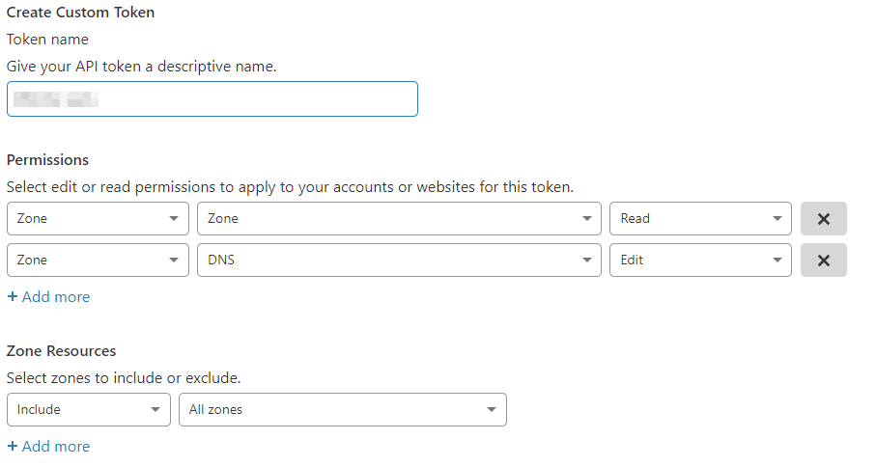
Task: Click the caret arrow on Edit dropdown
Action: (777, 261)
